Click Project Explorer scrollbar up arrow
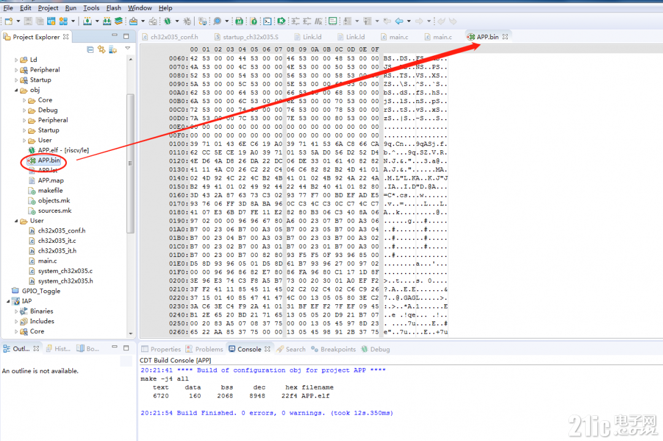This screenshot has width=663, height=441. (x=131, y=59)
